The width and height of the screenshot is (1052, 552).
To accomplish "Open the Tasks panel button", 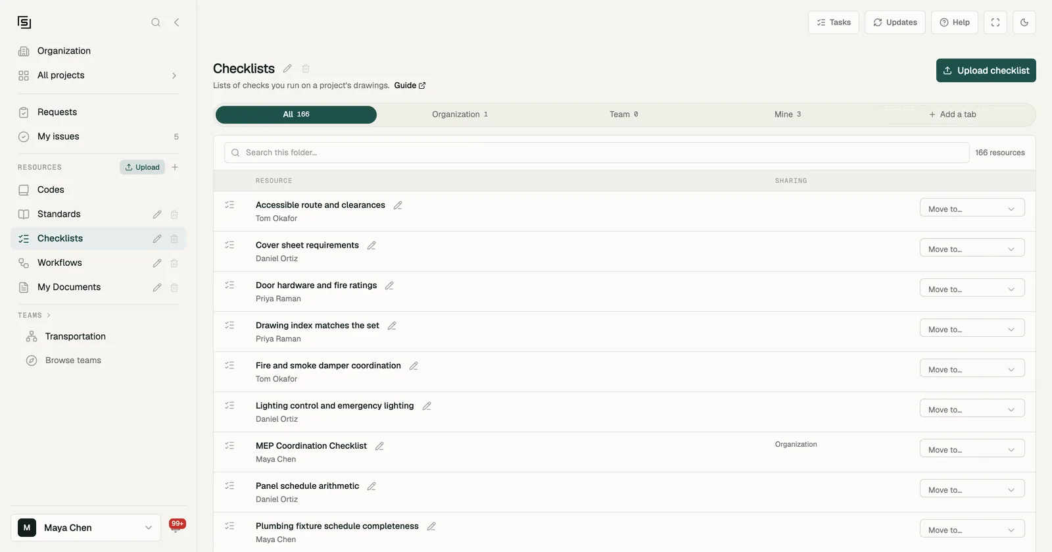I will coord(834,22).
